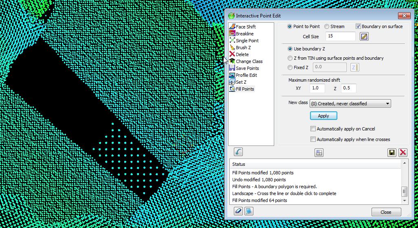Select the Set Z tool

238,82
